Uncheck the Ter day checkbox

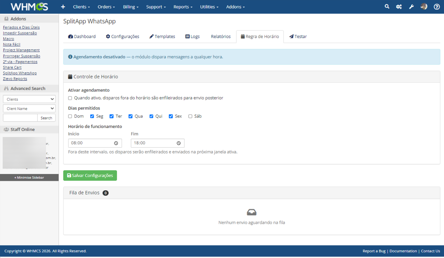pyautogui.click(x=112, y=116)
